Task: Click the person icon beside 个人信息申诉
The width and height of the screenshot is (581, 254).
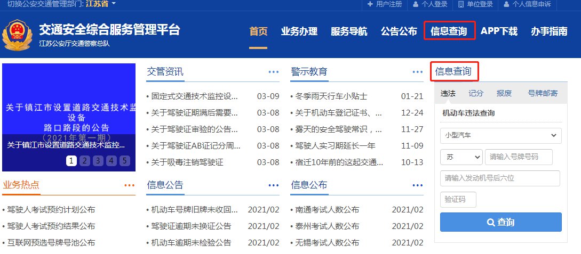Action: (x=506, y=4)
